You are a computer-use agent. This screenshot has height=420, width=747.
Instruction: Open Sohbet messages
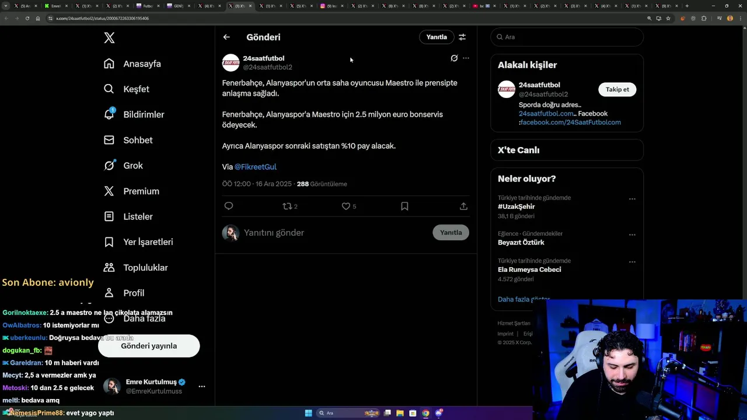coord(128,140)
